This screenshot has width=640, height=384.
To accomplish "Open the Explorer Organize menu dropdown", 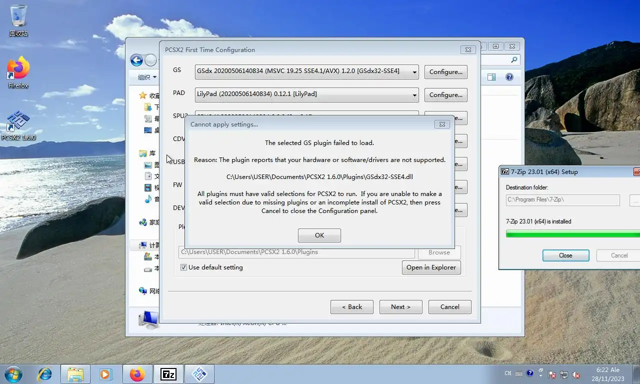I will (x=147, y=77).
